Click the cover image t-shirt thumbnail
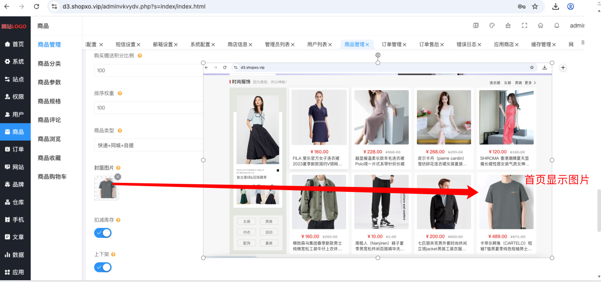 click(x=106, y=188)
